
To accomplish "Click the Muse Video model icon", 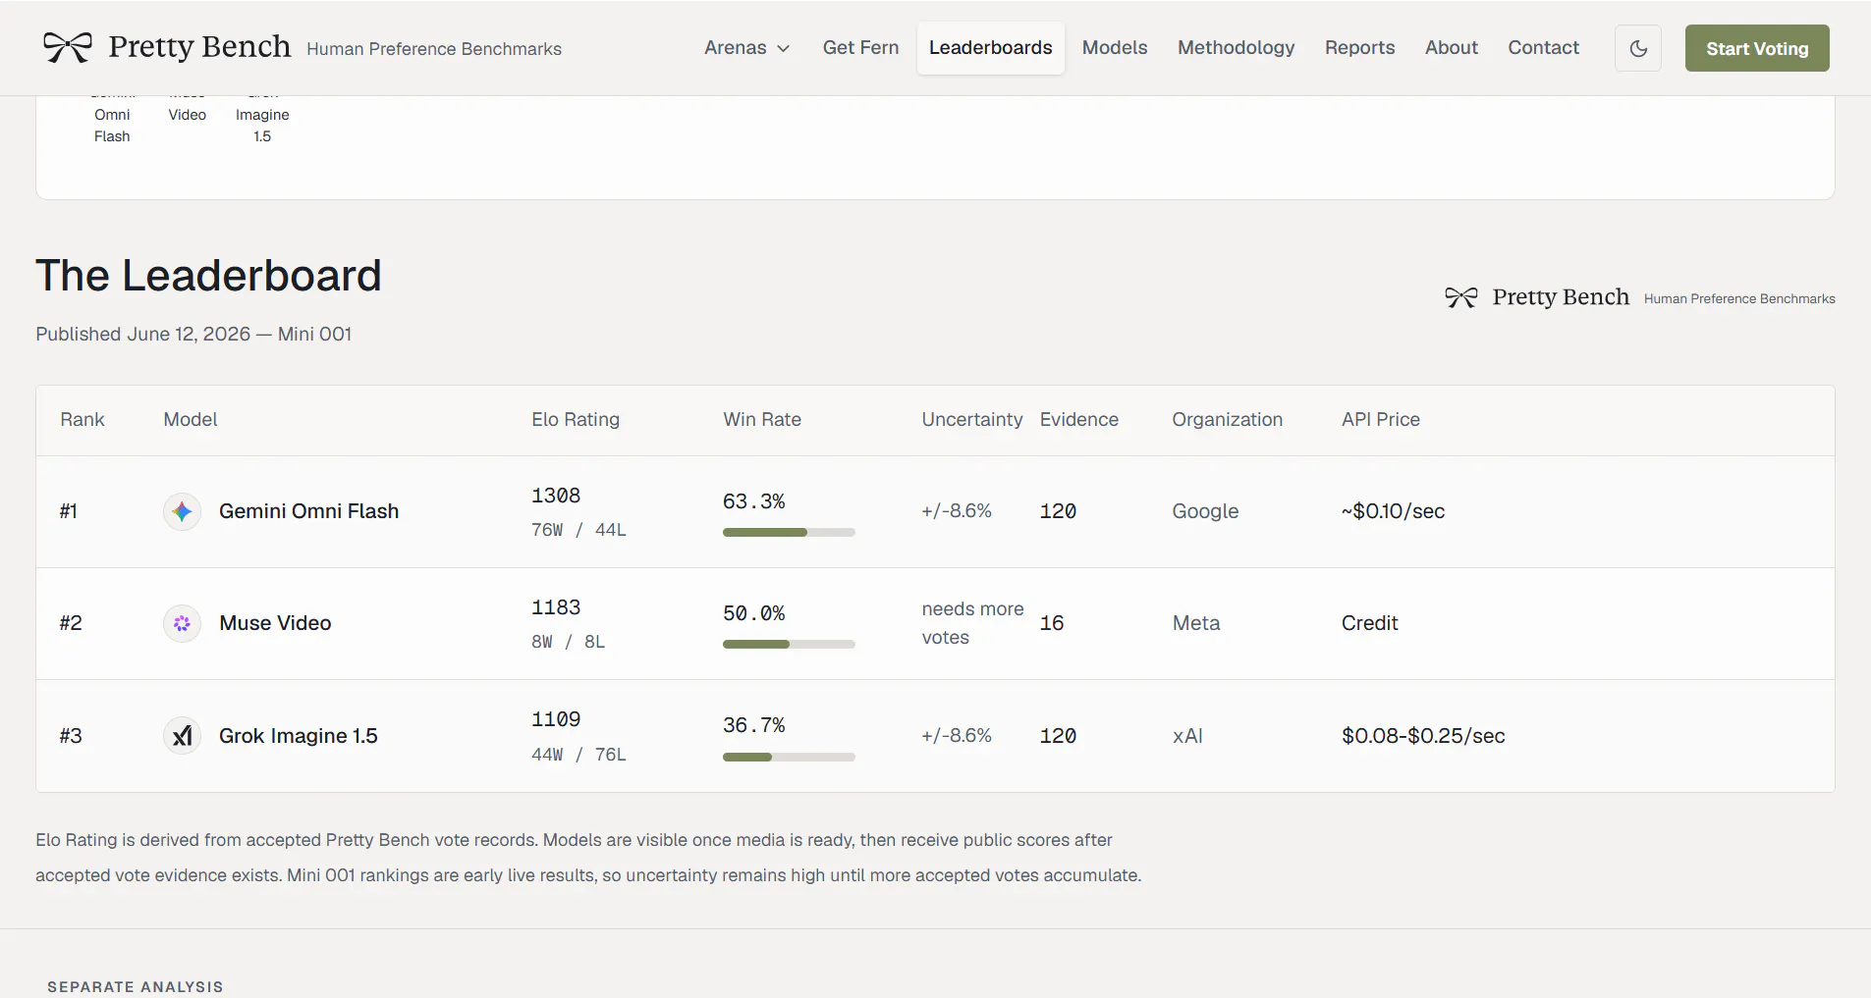I will click(182, 623).
